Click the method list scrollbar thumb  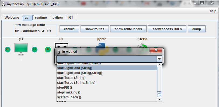(x=159, y=93)
